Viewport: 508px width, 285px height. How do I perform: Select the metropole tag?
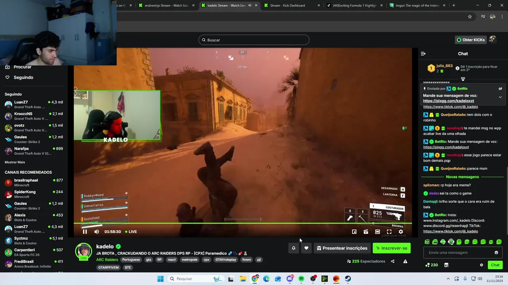click(190, 260)
